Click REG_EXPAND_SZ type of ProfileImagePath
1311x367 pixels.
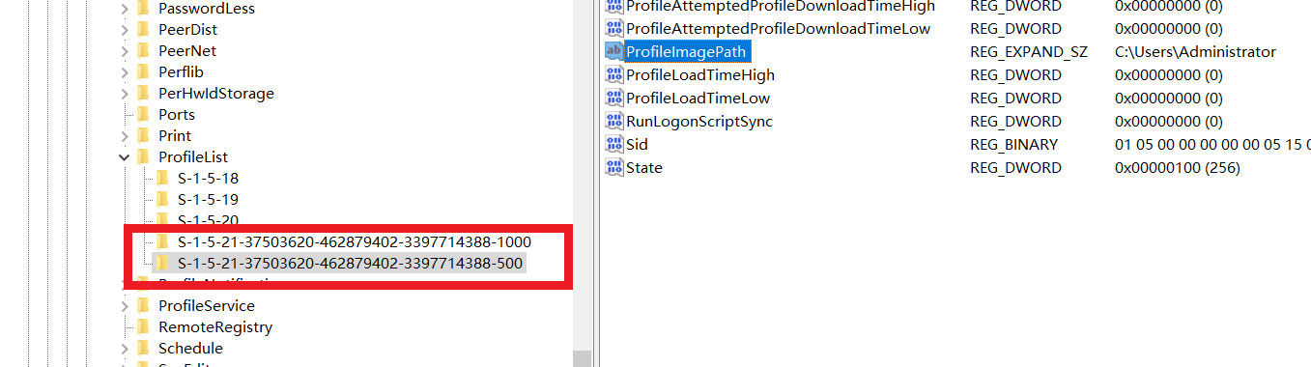[1029, 51]
